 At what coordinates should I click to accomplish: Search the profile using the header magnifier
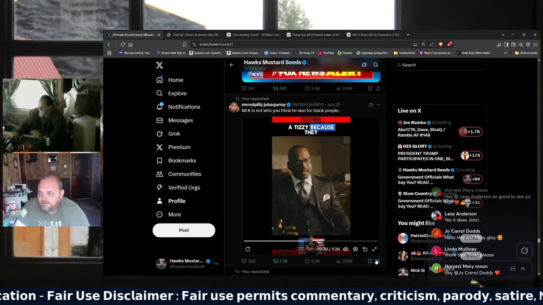pyautogui.click(x=375, y=65)
